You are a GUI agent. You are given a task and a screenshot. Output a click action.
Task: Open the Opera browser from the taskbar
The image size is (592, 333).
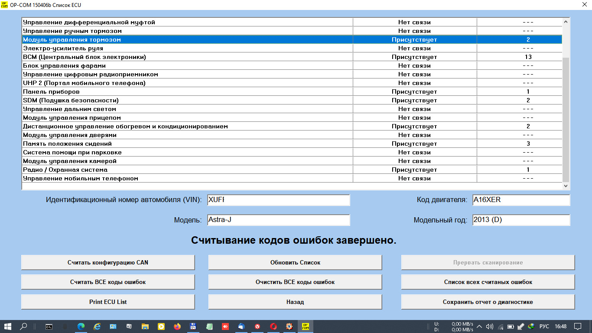[273, 326]
